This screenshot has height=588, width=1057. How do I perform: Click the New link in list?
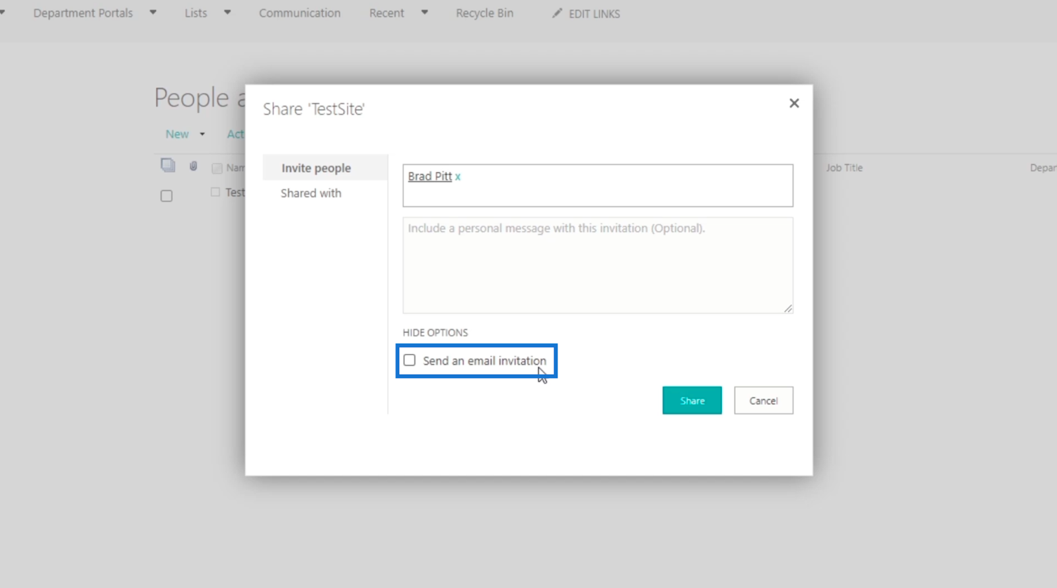pos(177,134)
